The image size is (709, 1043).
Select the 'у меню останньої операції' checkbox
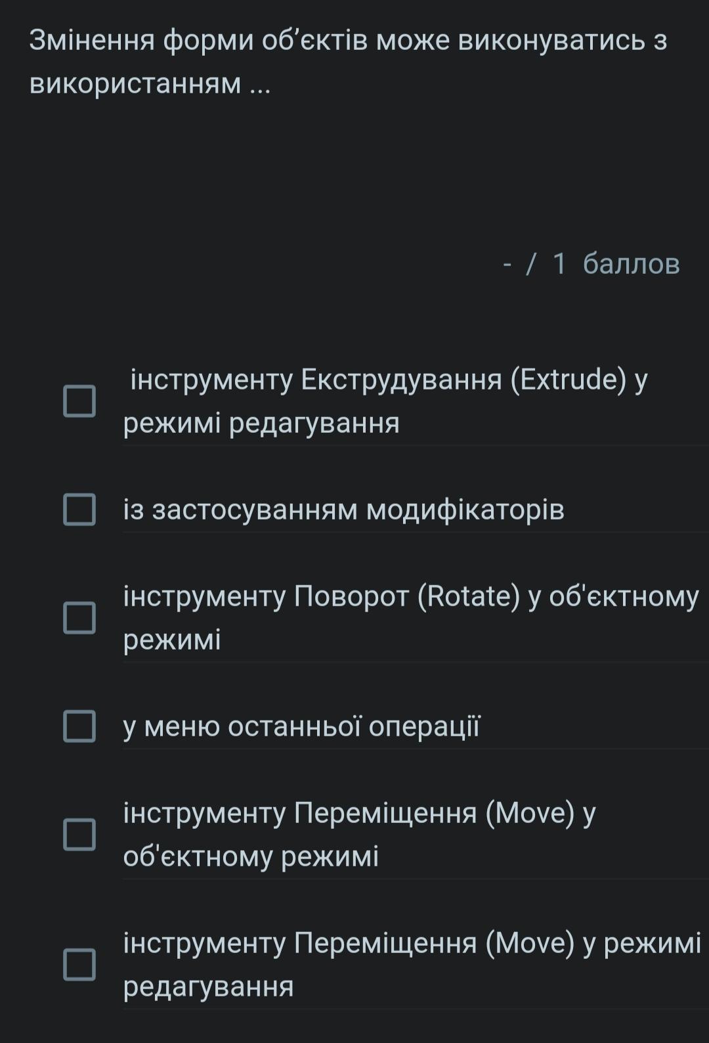pos(79,726)
